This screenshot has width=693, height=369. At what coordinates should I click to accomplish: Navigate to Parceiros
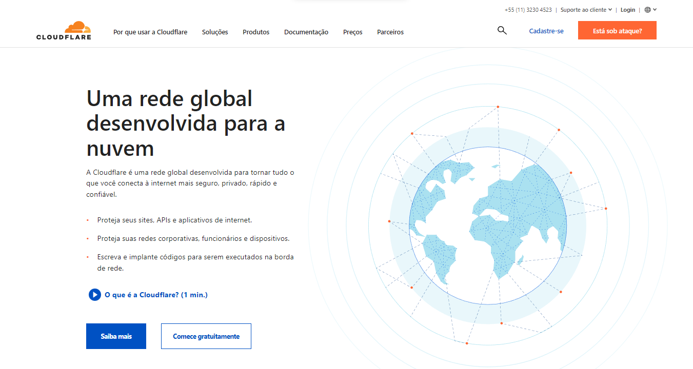tap(390, 32)
